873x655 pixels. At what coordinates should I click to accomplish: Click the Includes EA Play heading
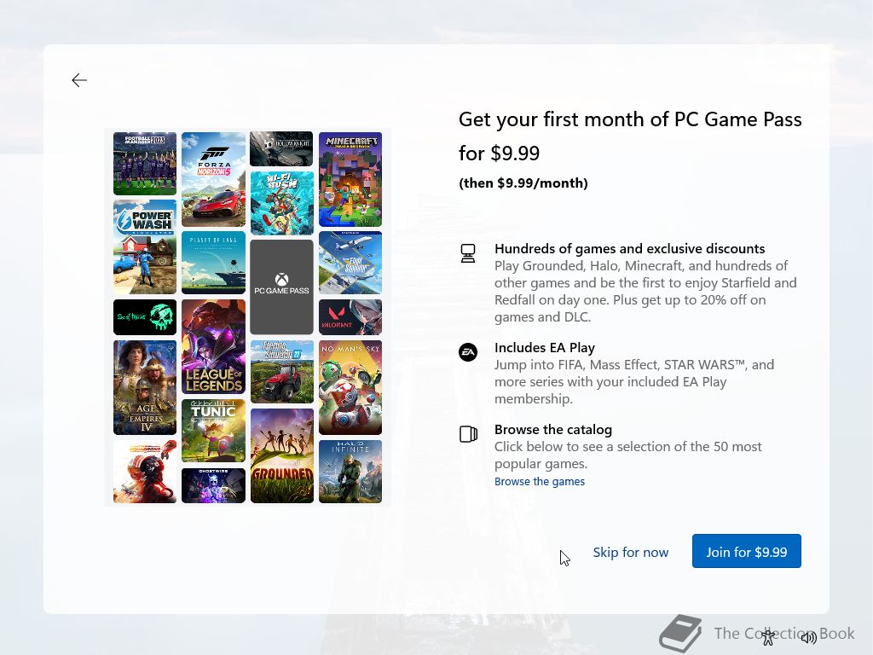[545, 348]
